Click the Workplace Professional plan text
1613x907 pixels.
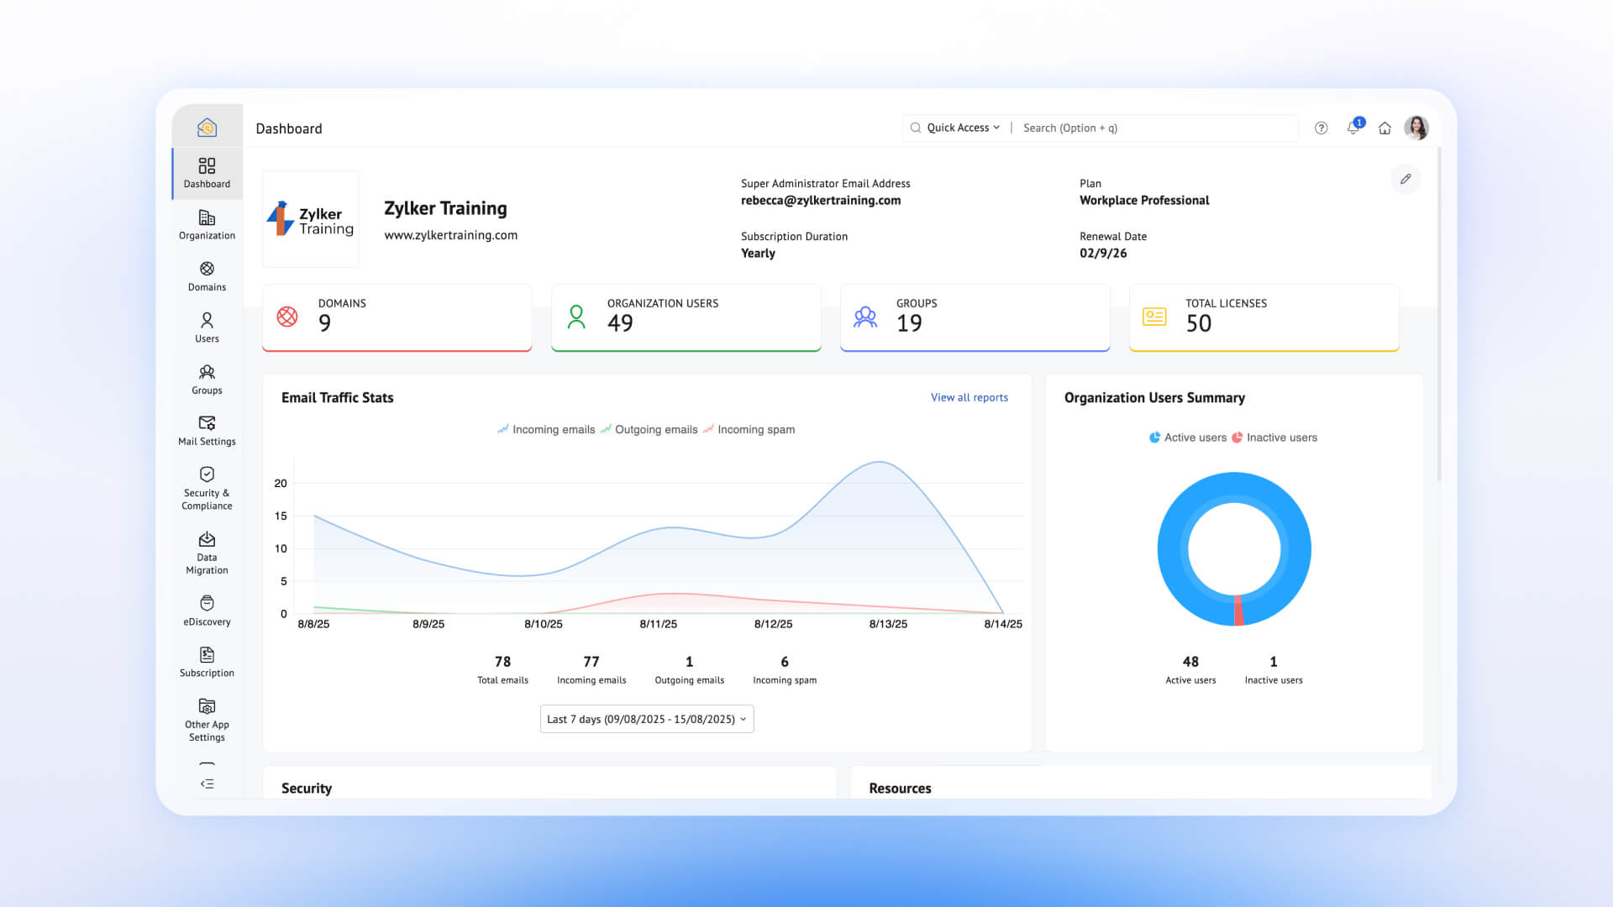pyautogui.click(x=1144, y=200)
